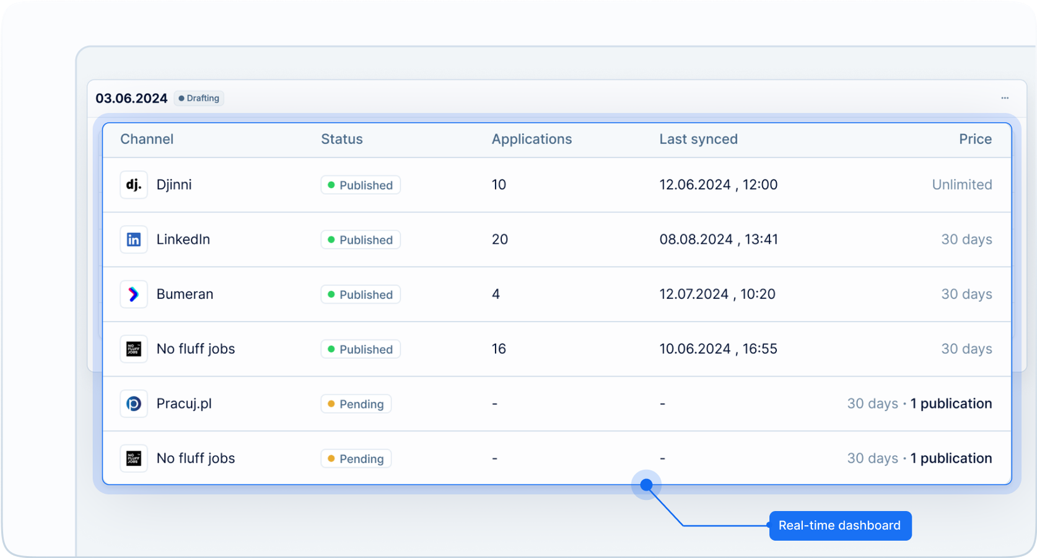Click the Published badge in LinkedIn row

[x=361, y=239]
